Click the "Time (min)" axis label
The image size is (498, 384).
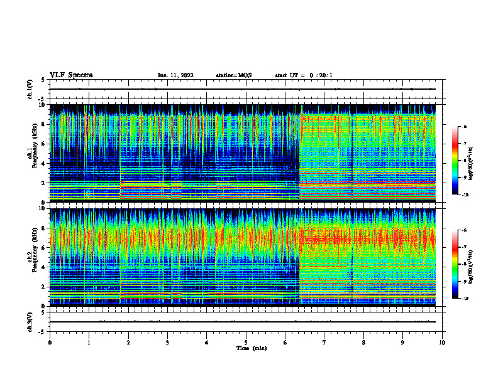(x=252, y=348)
